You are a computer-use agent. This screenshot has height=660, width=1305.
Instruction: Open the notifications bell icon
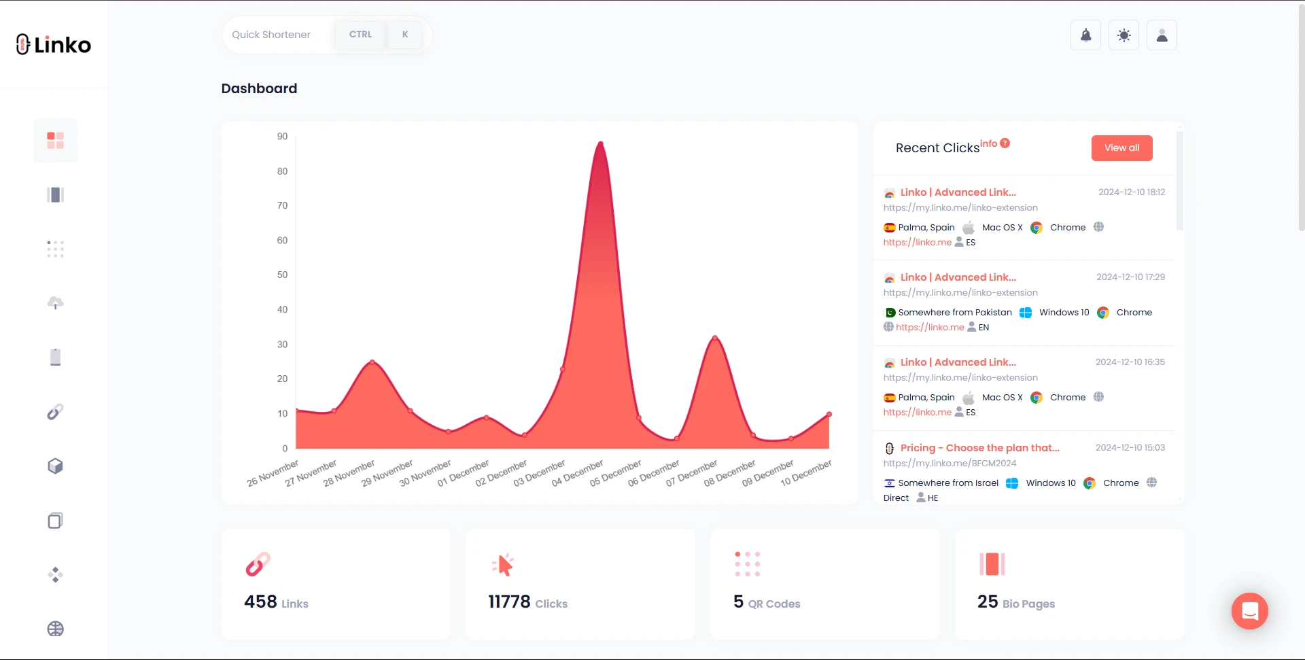pyautogui.click(x=1085, y=35)
